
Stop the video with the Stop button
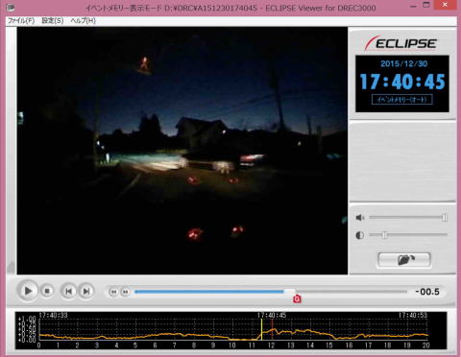47,291
